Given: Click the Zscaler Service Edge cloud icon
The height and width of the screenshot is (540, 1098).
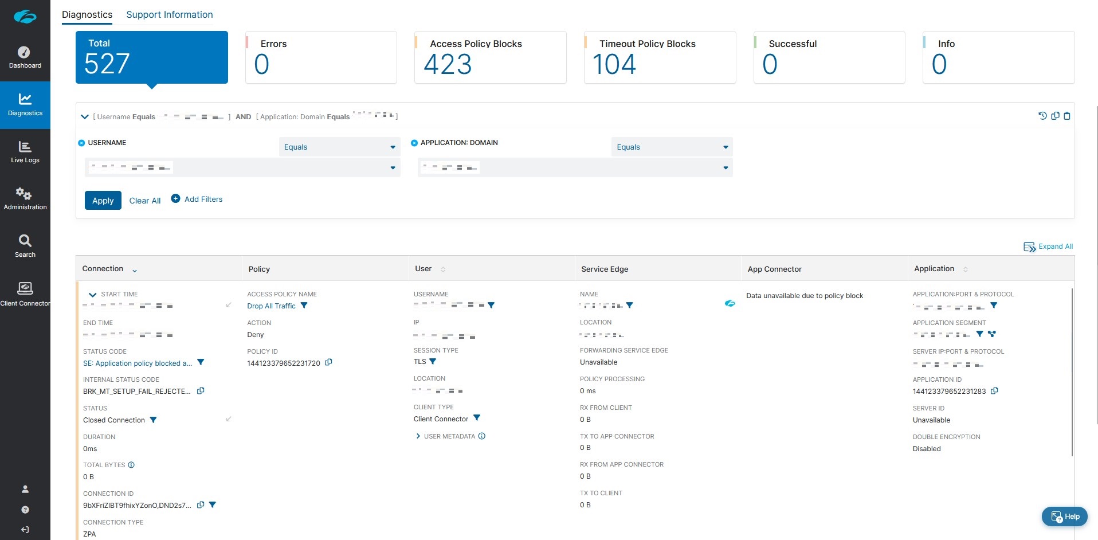Looking at the screenshot, I should tap(730, 303).
